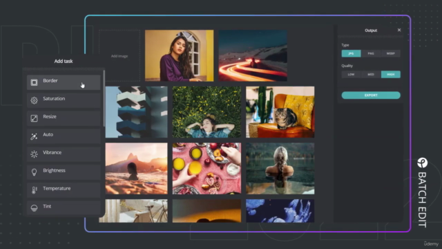Click the Resize arrow icon
442x249 pixels.
tap(34, 118)
